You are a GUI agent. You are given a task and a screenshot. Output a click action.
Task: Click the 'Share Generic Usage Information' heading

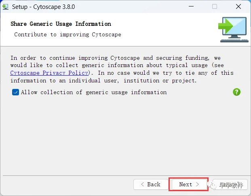click(x=61, y=24)
